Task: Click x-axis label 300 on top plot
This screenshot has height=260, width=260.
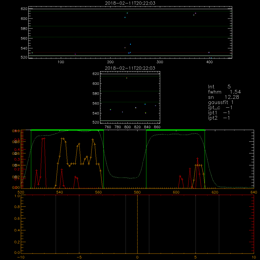Action: coord(160,62)
